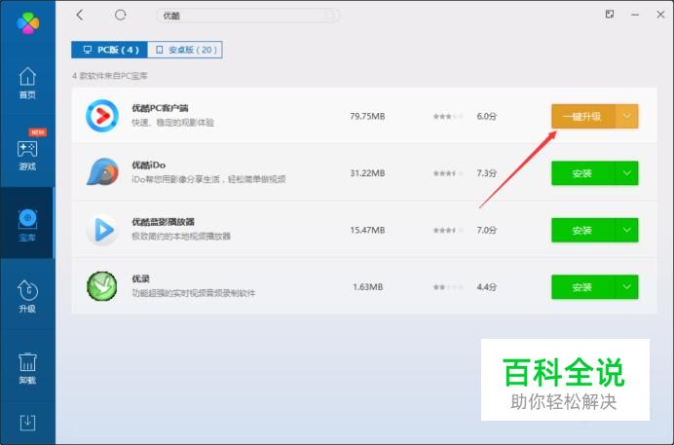Open the 卸载 uninstall section
This screenshot has height=445, width=674.
(27, 368)
